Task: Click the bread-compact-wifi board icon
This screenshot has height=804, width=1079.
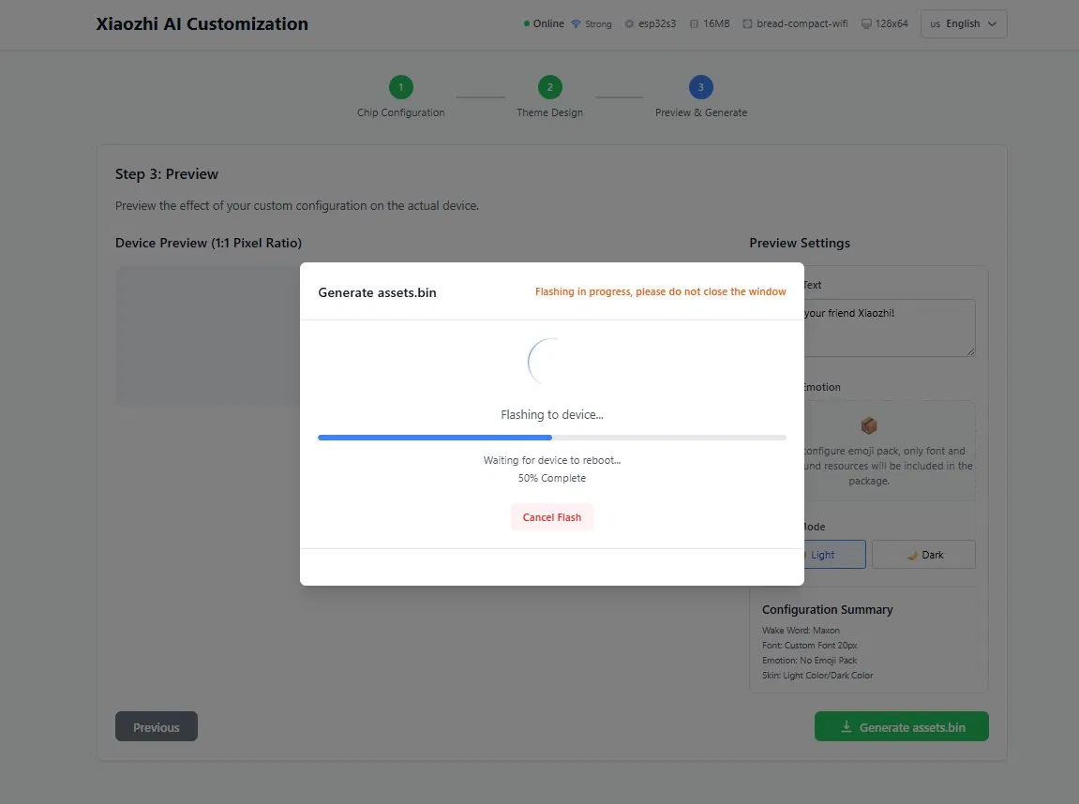Action: (x=747, y=24)
